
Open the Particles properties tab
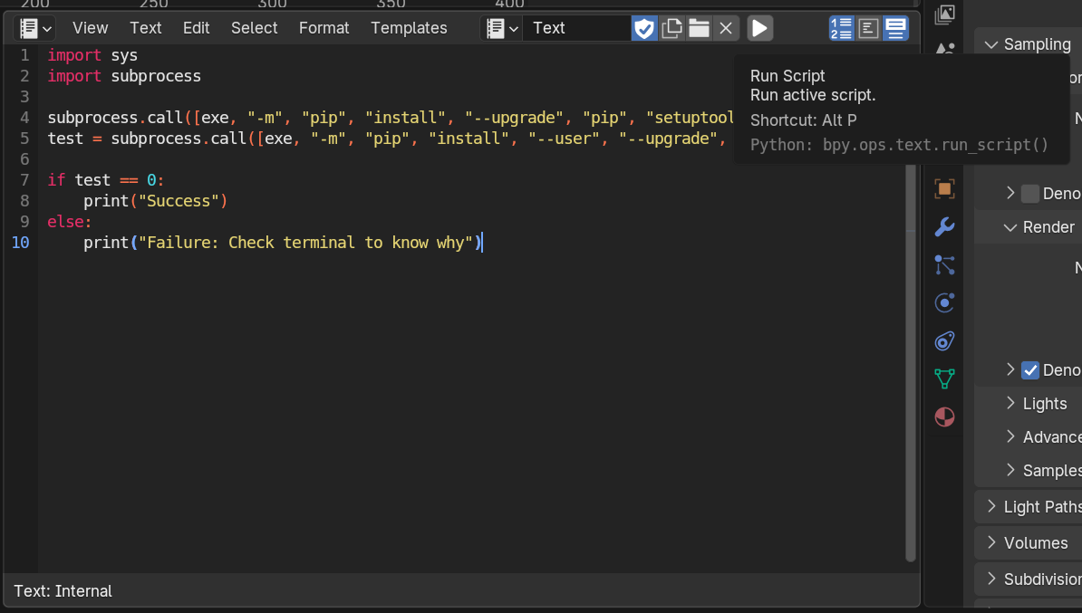click(x=944, y=264)
